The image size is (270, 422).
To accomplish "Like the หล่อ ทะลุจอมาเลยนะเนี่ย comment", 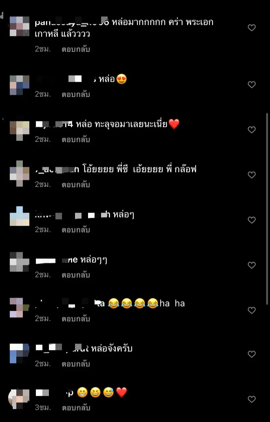I will click(252, 130).
